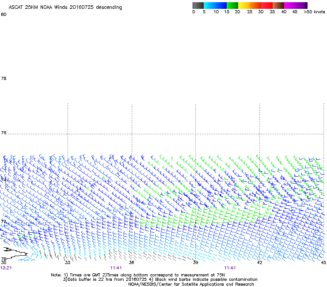Click the brown 35-40 knots color segment

tap(278, 5)
